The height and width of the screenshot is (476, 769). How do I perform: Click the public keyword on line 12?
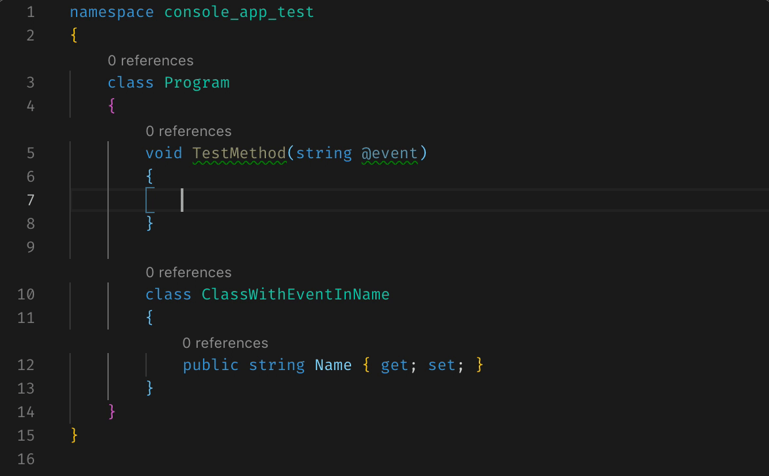tap(210, 365)
